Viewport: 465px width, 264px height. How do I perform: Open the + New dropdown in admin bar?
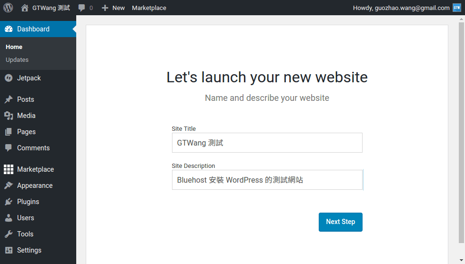(x=113, y=8)
